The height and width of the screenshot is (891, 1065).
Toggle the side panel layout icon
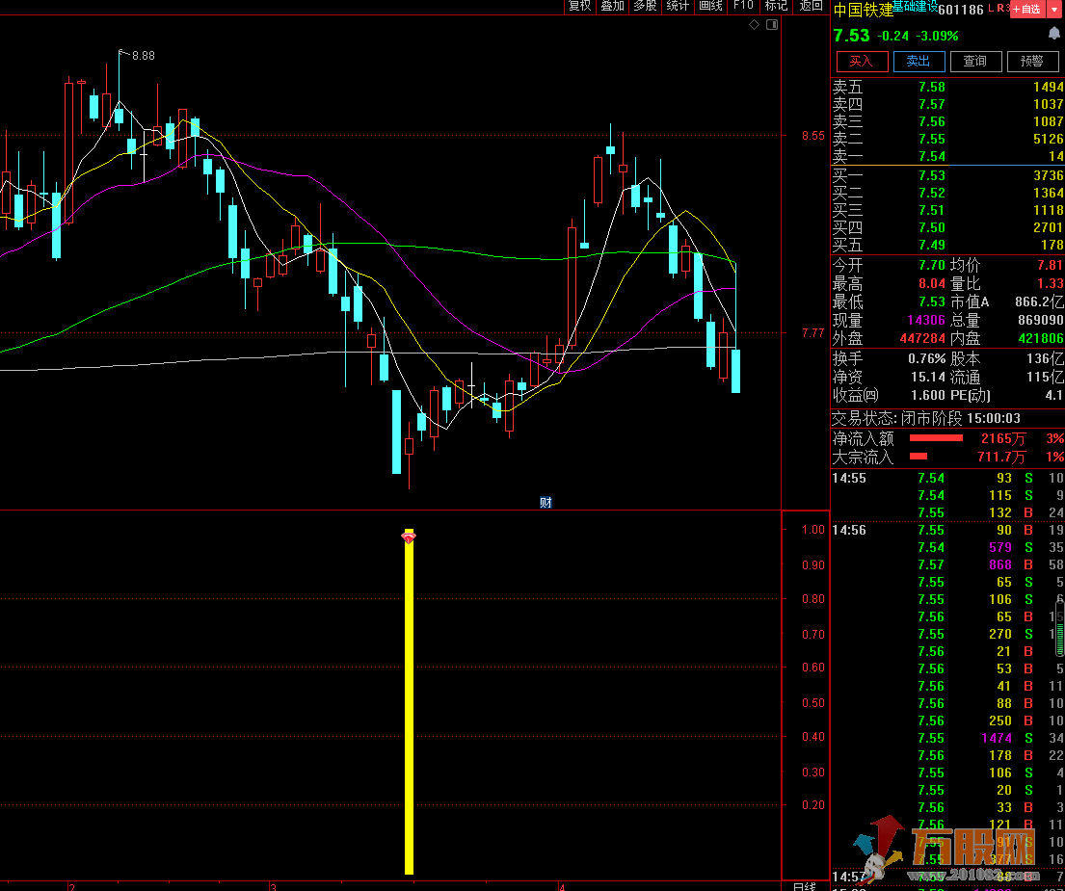point(772,24)
